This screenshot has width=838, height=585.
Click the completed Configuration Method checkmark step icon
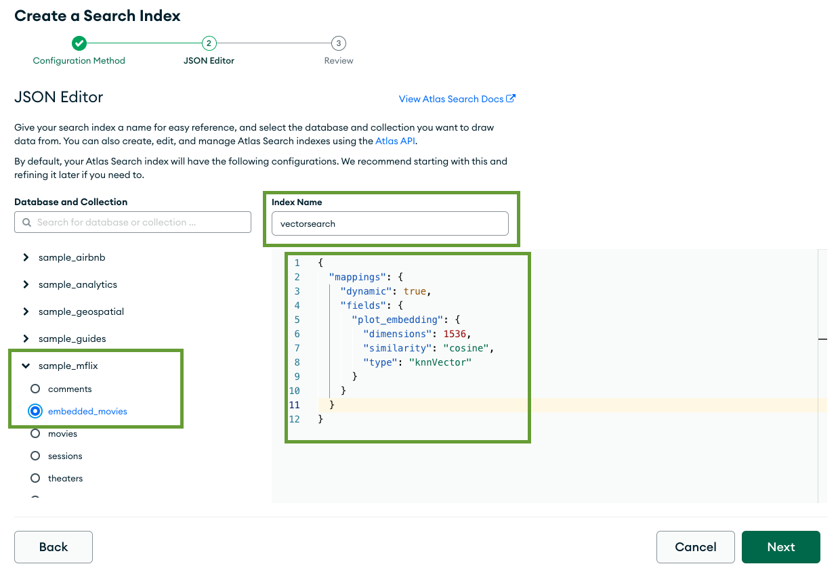coord(79,43)
